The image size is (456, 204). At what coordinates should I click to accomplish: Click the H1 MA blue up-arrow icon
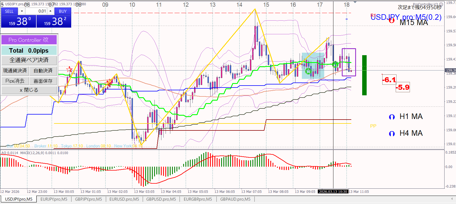[x=392, y=117]
